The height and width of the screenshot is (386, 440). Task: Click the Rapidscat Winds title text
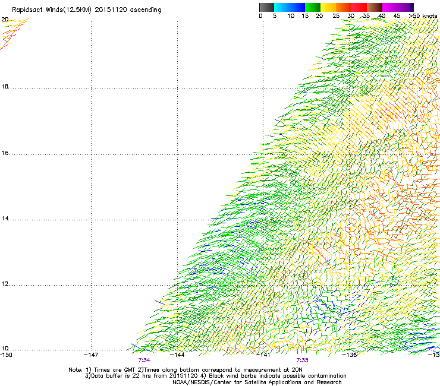point(87,10)
